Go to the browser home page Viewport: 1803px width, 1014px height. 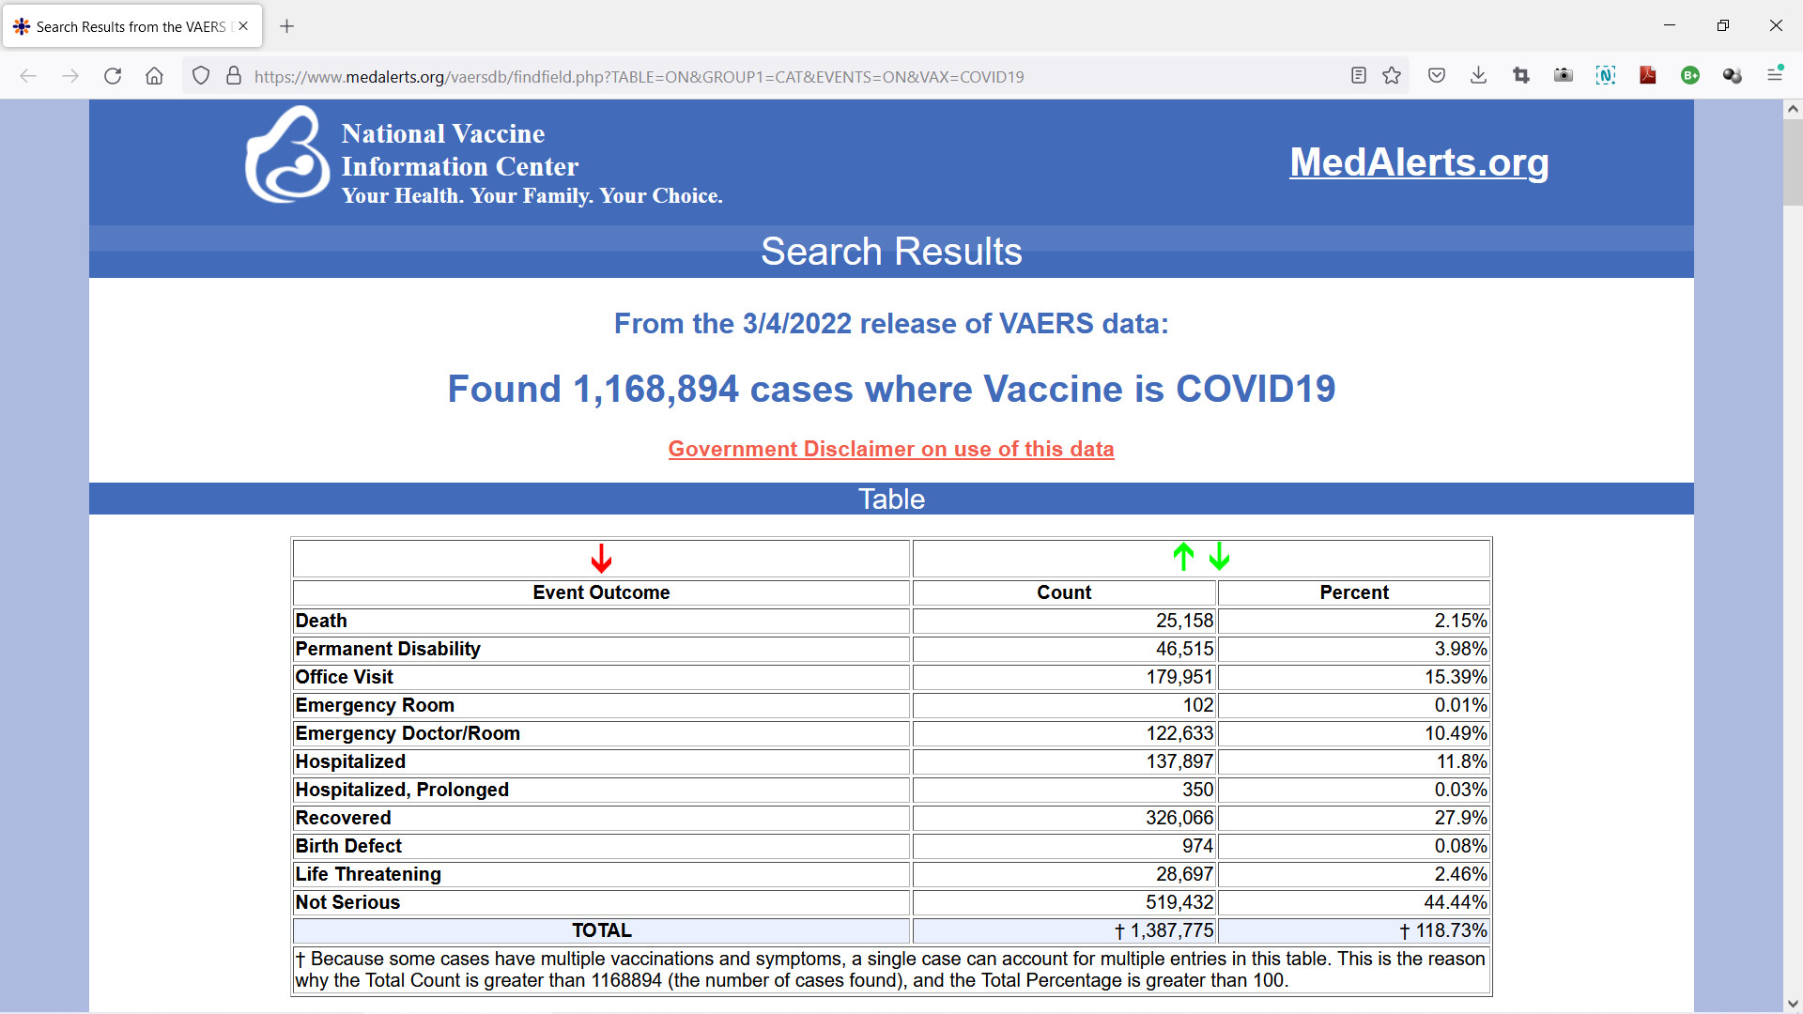point(154,76)
